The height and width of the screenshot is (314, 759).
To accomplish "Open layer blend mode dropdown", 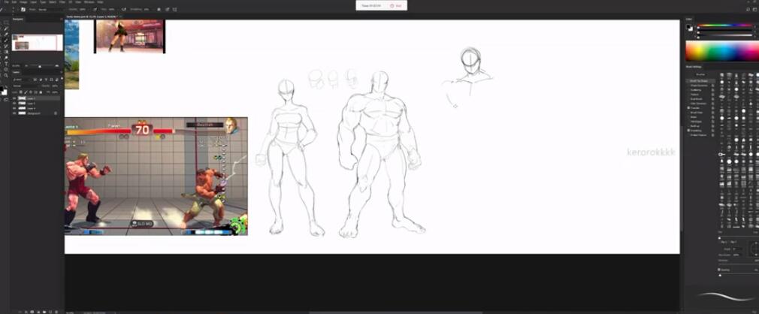I will 25,86.
